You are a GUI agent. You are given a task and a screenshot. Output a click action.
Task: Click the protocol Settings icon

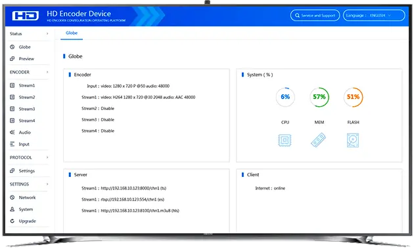click(12, 171)
